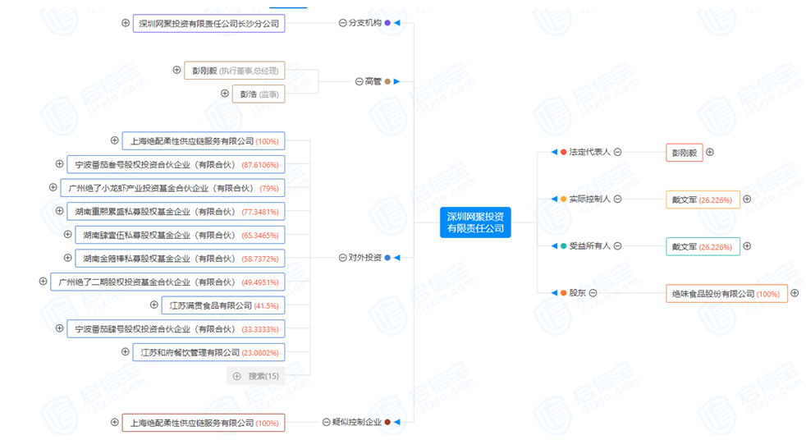
Task: Expand plus icon next to 绝味食品股份有限公司
Action: click(795, 292)
